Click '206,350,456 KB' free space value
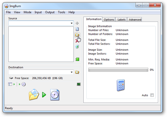Image resolution: width=167 pixels, height=117 pixels. click(x=41, y=78)
